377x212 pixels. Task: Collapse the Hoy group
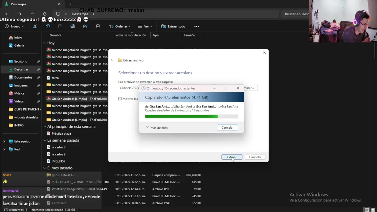(45, 43)
